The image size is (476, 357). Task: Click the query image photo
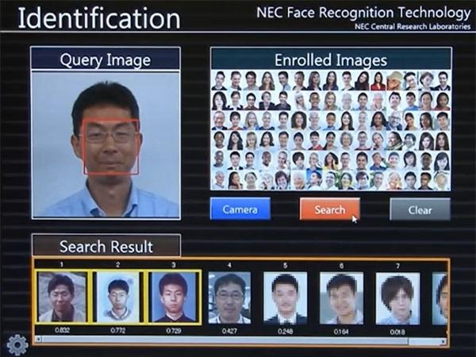(x=106, y=145)
